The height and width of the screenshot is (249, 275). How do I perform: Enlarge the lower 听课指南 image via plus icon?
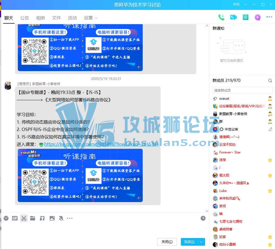click(x=139, y=198)
